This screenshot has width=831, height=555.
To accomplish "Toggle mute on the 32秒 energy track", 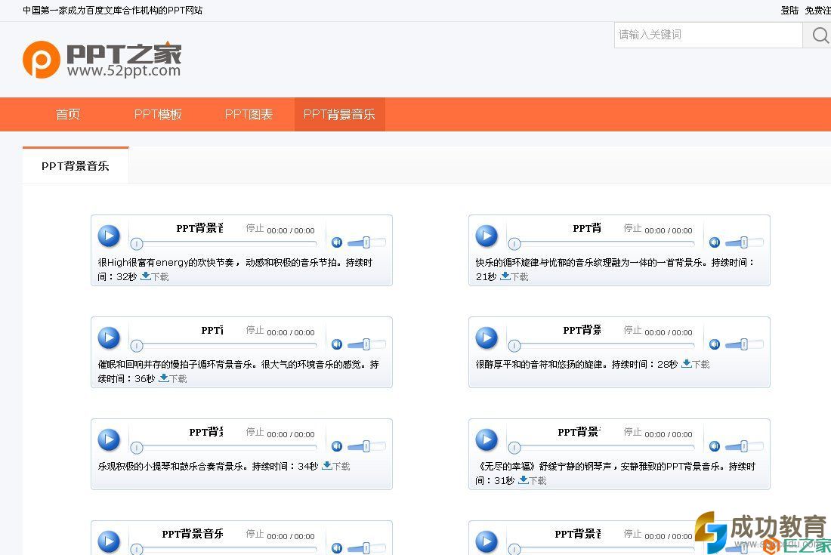I will pyautogui.click(x=337, y=242).
